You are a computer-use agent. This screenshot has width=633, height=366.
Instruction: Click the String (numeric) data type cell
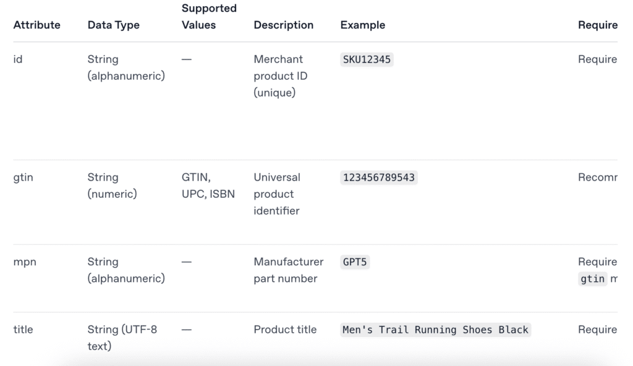[x=112, y=185]
